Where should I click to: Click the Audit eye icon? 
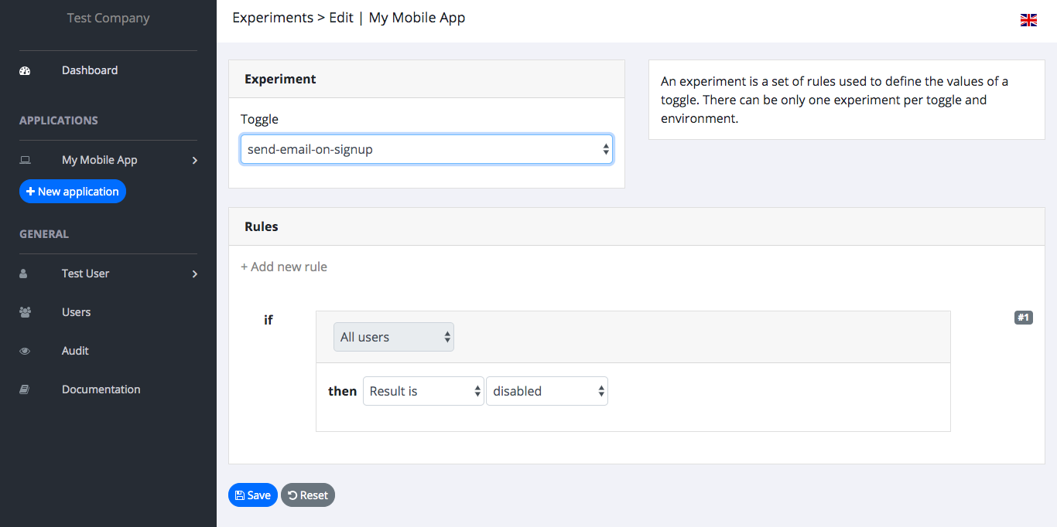tap(24, 350)
